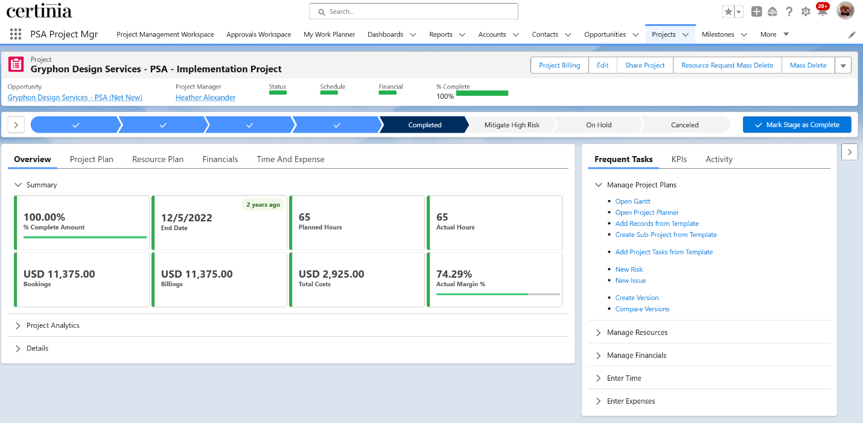Open the App Launcher grid icon
The width and height of the screenshot is (863, 423).
click(16, 34)
